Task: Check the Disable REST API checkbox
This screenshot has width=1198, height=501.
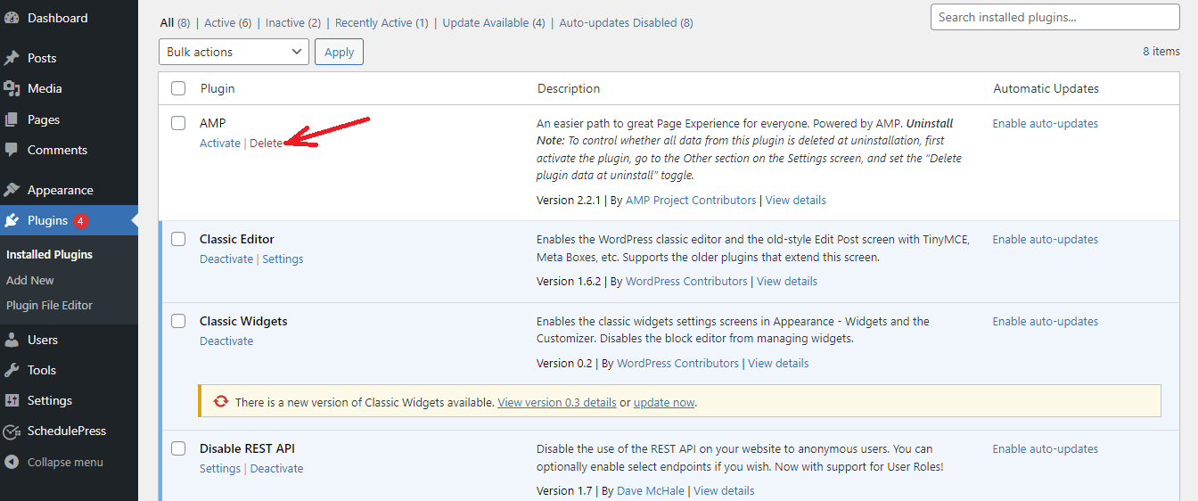Action: click(x=178, y=448)
